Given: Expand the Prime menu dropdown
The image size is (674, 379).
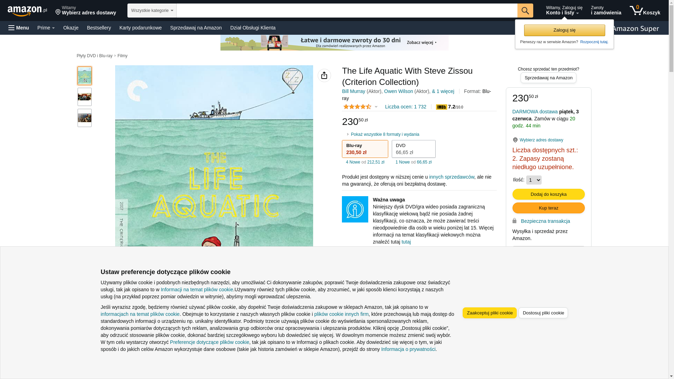Looking at the screenshot, I should tap(46, 28).
